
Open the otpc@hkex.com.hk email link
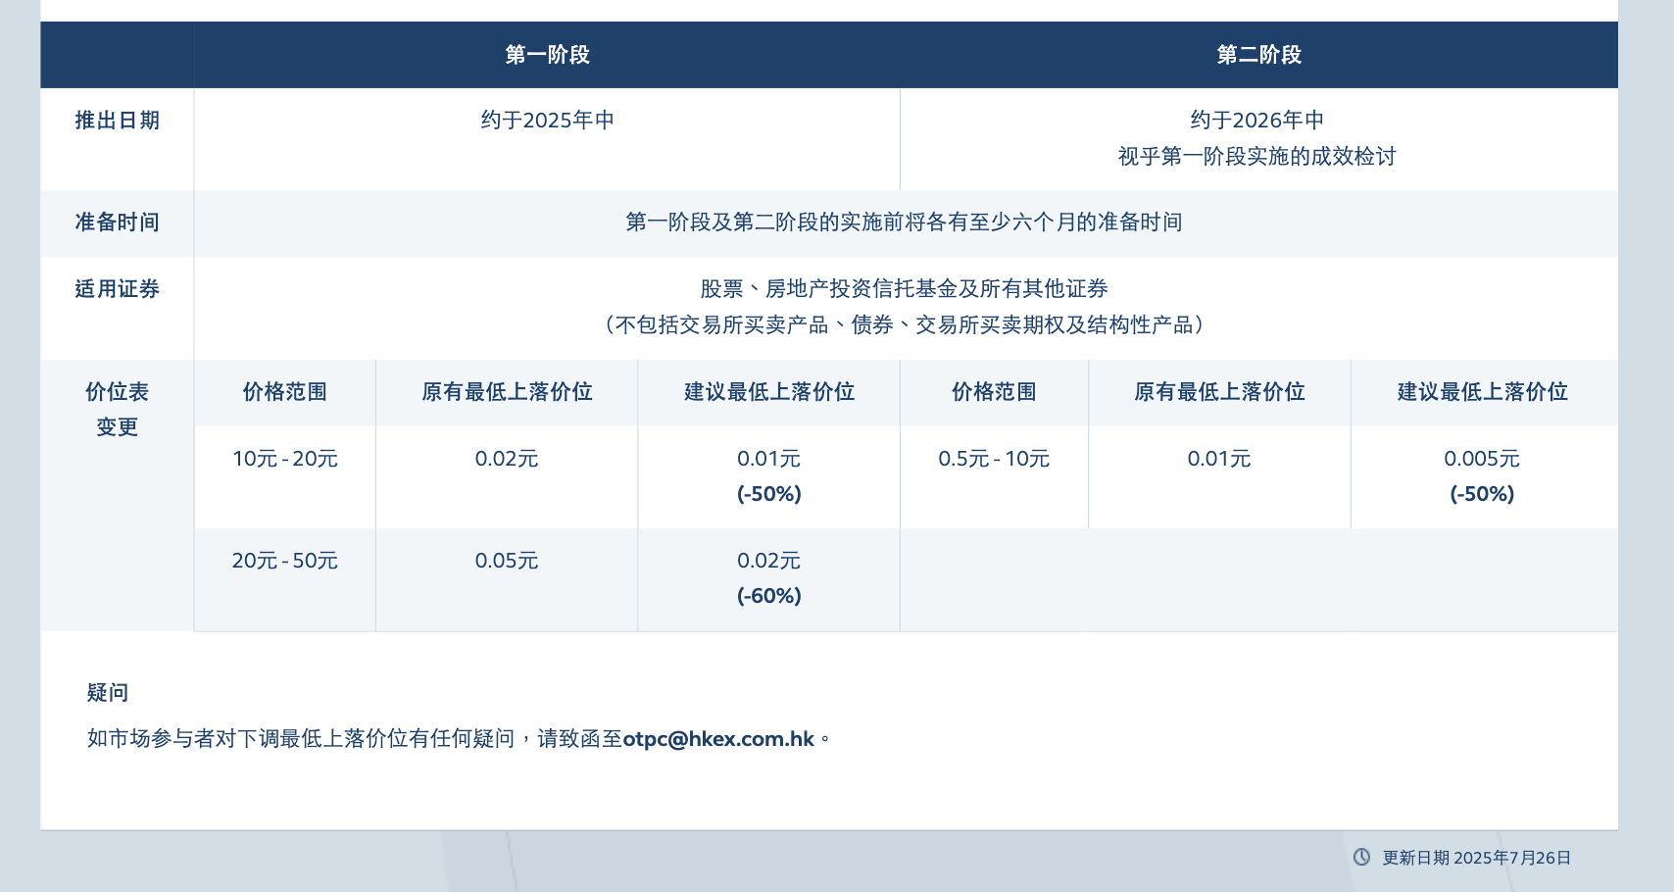tap(718, 739)
